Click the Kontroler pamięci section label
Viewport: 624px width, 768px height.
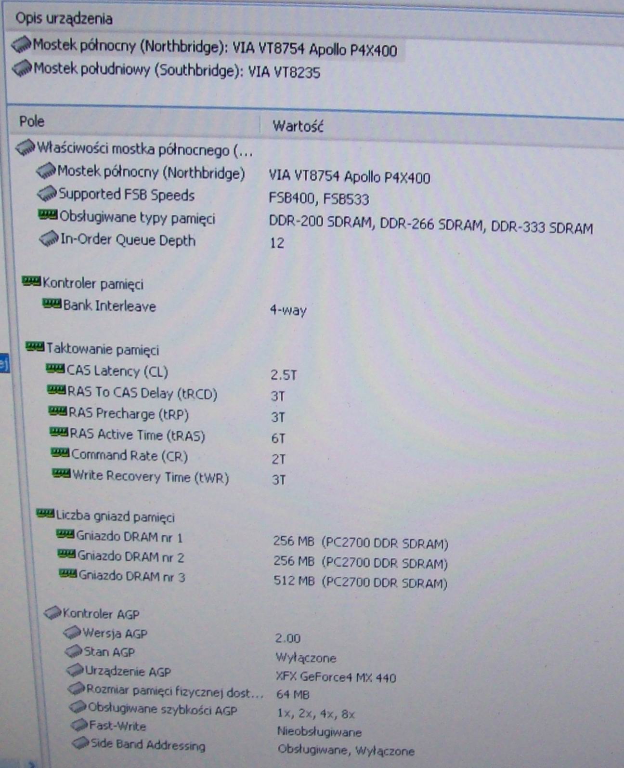(x=93, y=283)
